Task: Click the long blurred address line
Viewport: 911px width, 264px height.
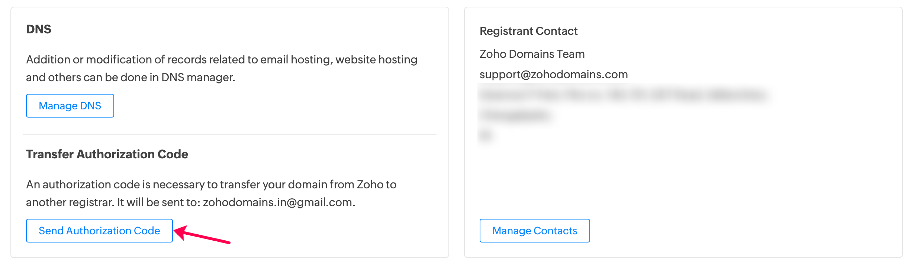Action: [x=623, y=95]
